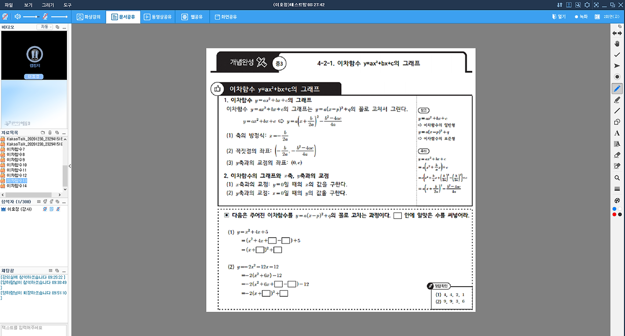
Task: Select the eraser tool
Action: [x=617, y=155]
